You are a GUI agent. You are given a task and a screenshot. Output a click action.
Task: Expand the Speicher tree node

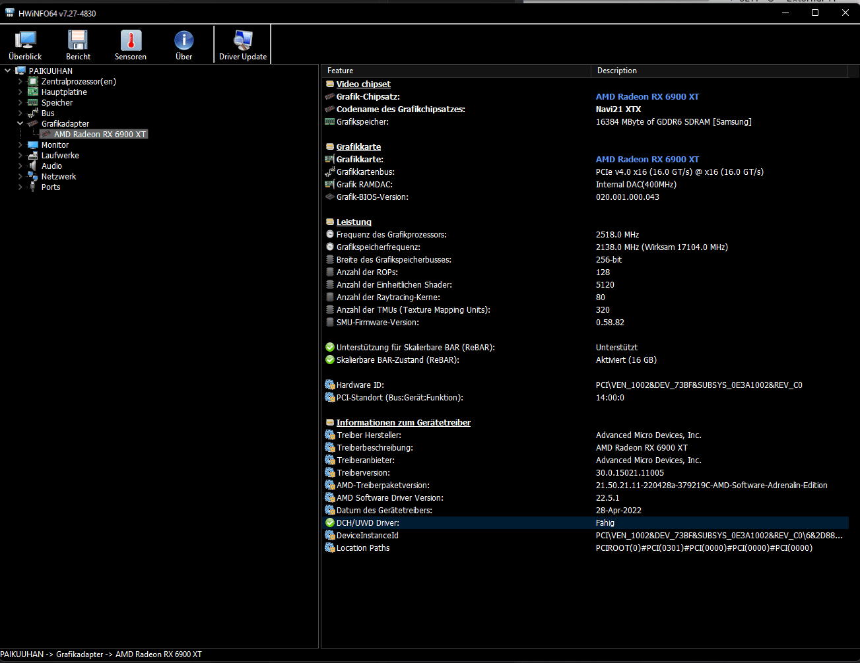[x=20, y=102]
